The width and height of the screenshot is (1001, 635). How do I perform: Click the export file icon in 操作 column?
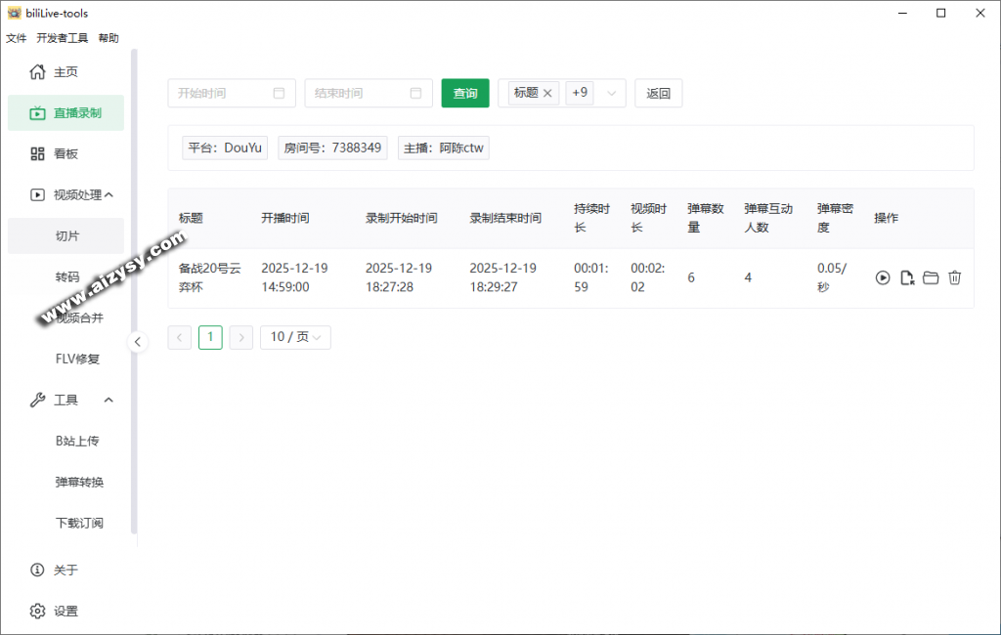click(907, 278)
